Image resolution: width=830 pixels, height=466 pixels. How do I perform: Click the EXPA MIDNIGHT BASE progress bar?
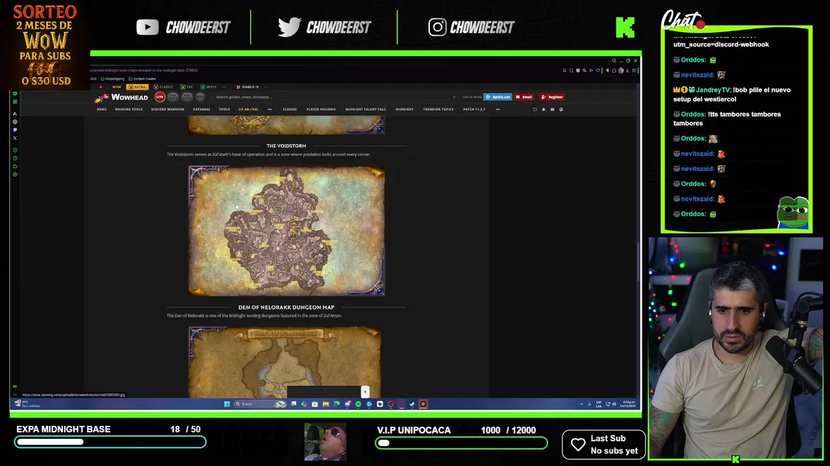(110, 442)
